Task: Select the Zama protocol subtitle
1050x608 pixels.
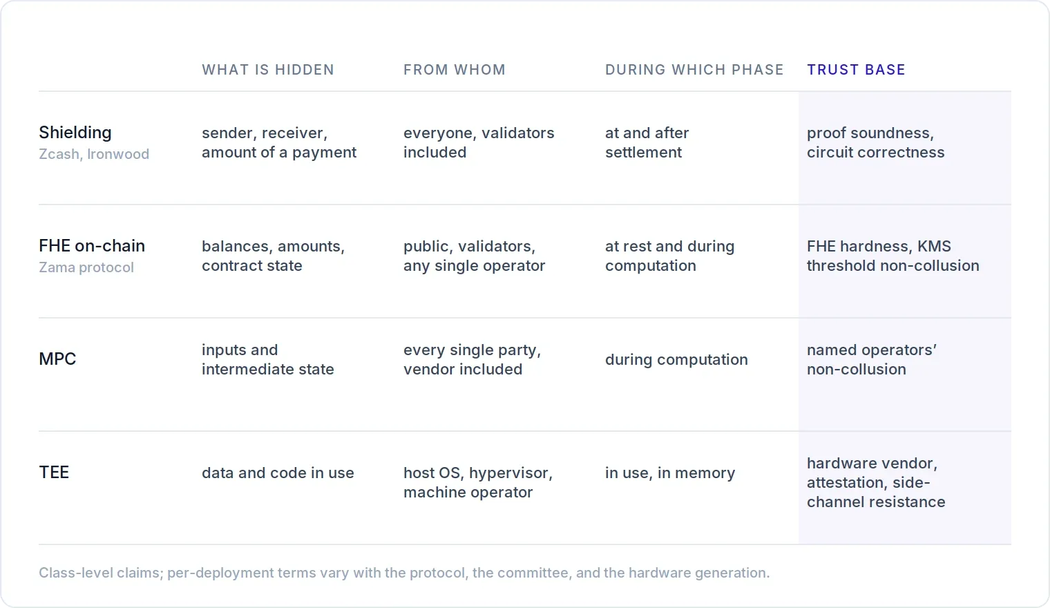Action: point(86,267)
